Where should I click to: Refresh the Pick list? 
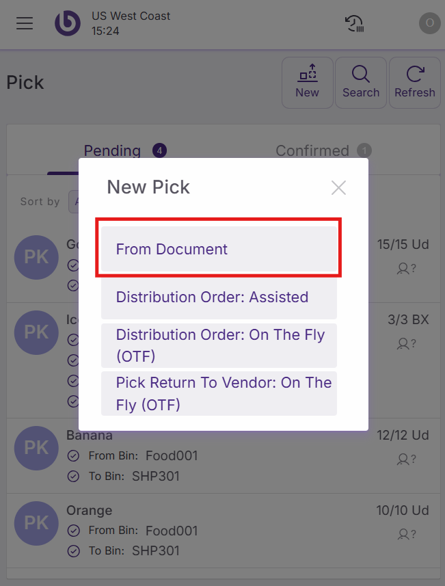coord(414,83)
